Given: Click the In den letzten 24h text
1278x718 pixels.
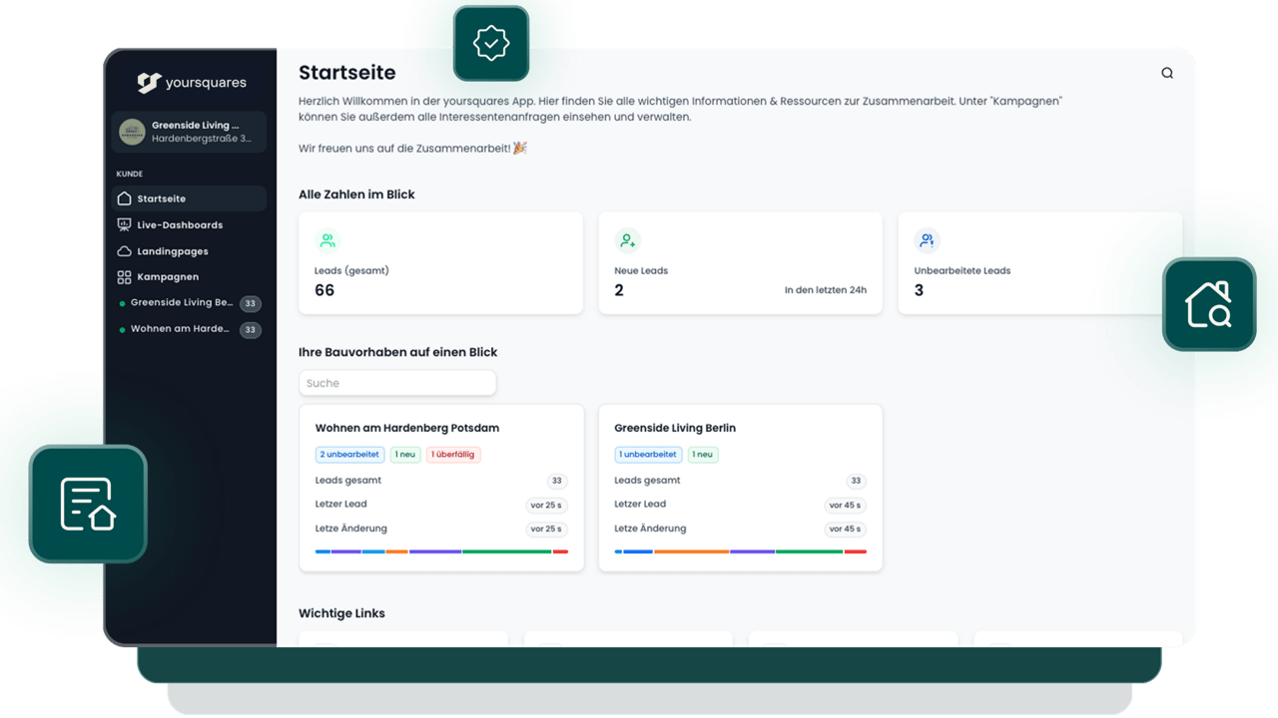Looking at the screenshot, I should (826, 290).
